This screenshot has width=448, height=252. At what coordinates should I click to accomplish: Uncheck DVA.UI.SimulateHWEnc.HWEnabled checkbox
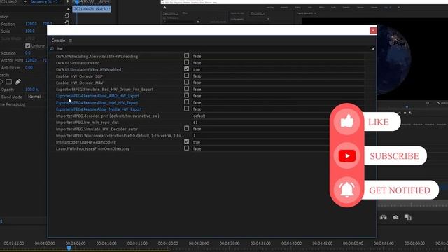point(187,69)
